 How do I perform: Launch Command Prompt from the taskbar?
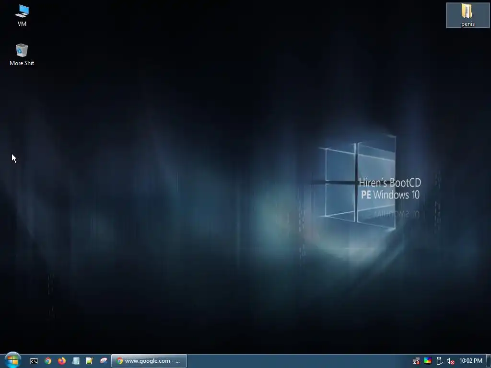pyautogui.click(x=34, y=361)
